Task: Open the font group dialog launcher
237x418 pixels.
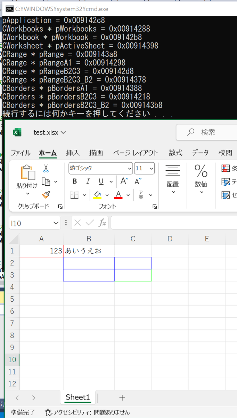Action: click(x=155, y=207)
